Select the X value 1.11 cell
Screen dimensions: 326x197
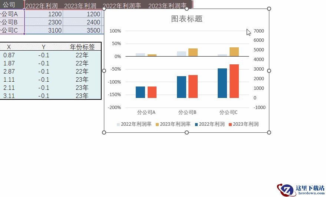(9, 79)
